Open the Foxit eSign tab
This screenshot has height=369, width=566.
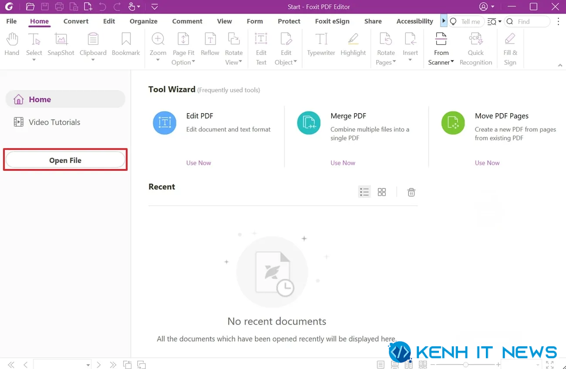(x=332, y=21)
